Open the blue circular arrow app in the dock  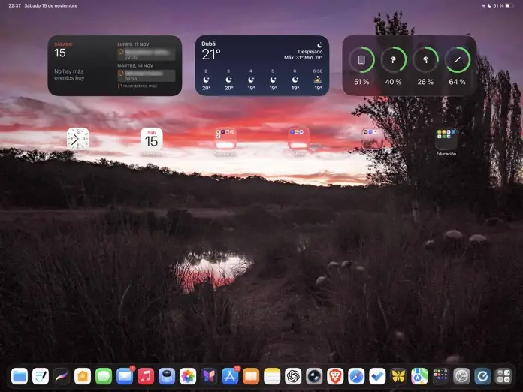click(x=482, y=376)
